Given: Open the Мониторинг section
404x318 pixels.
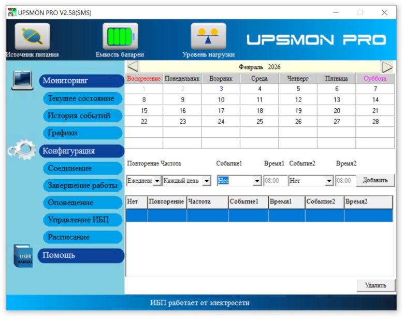Looking at the screenshot, I should [82, 81].
